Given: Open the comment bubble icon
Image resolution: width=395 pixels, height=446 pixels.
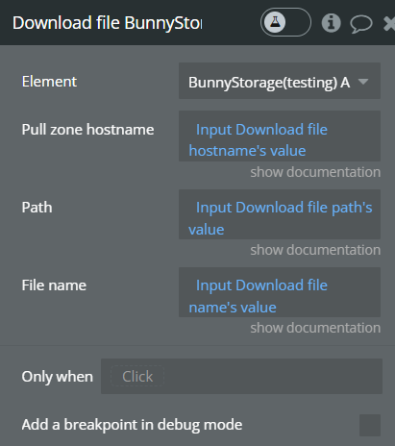Looking at the screenshot, I should (361, 24).
